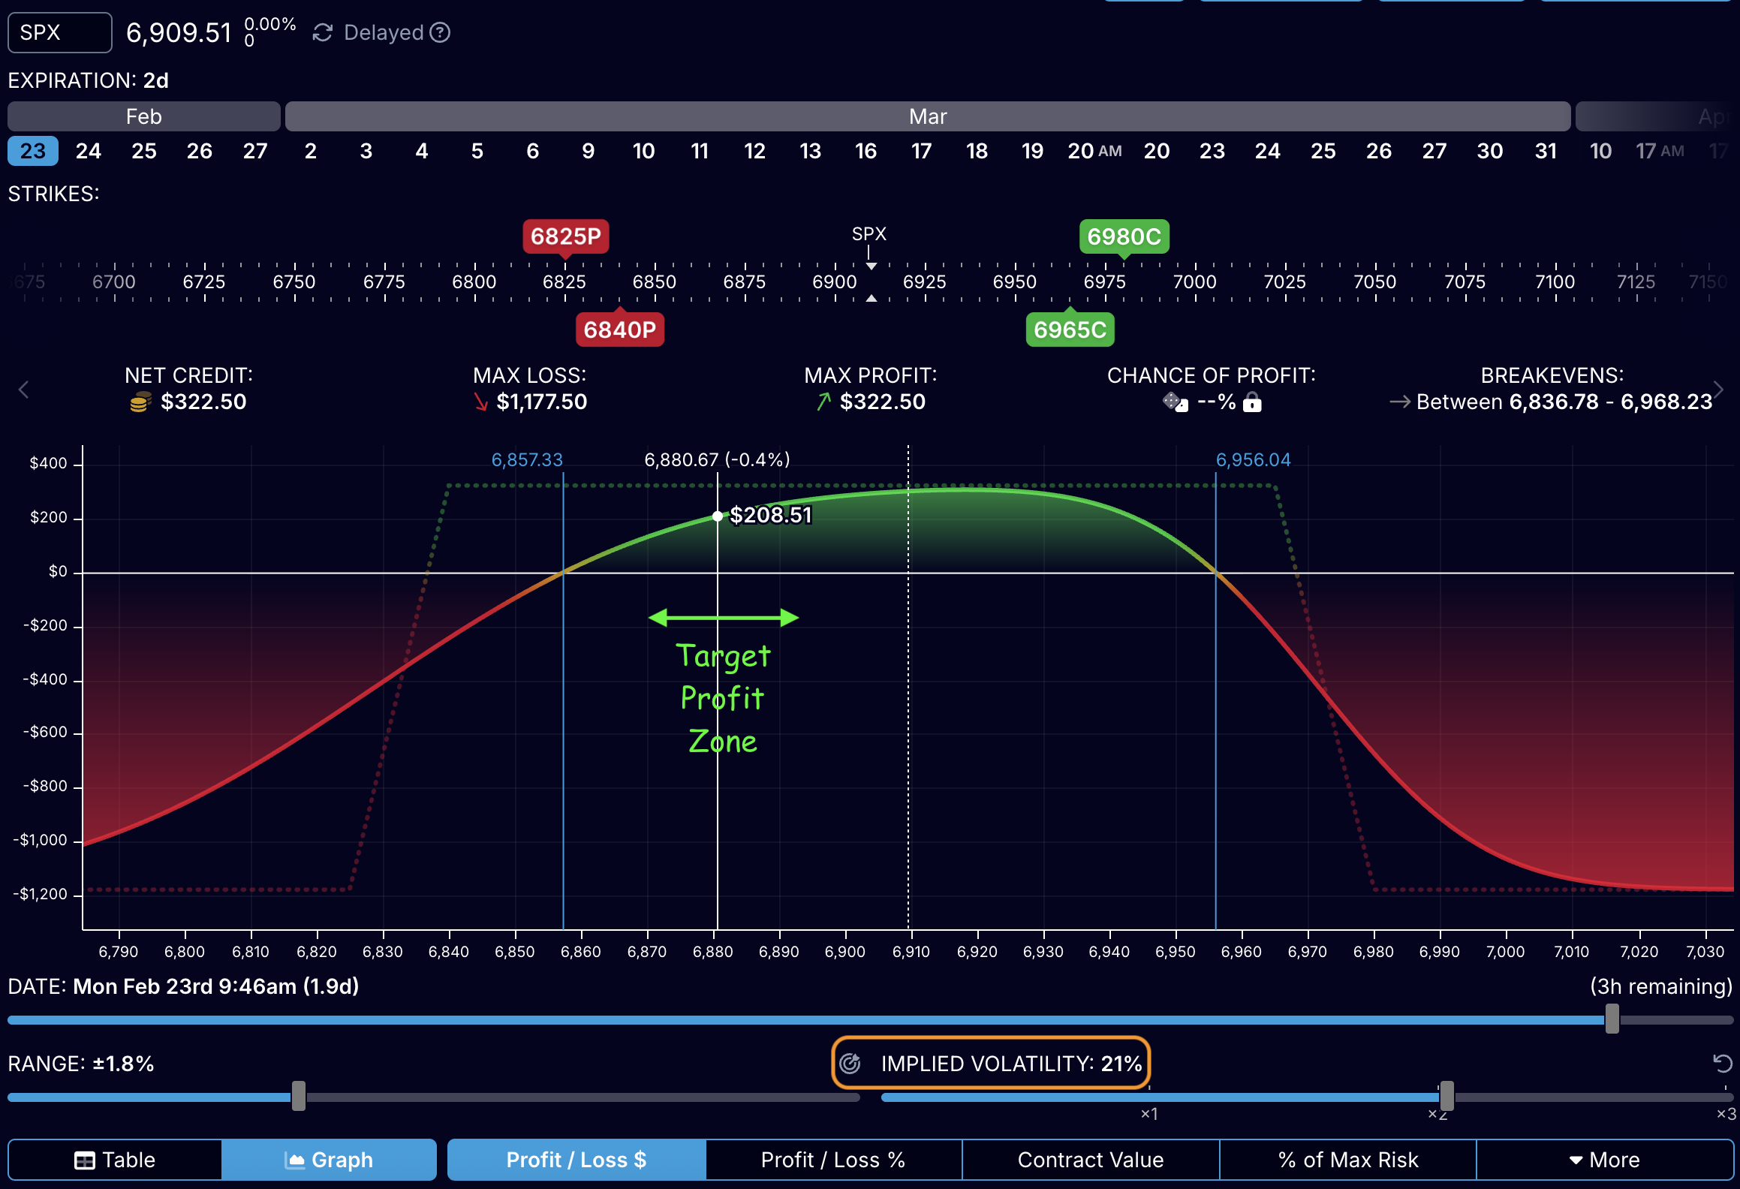The image size is (1740, 1189).
Task: Toggle the lock on Chance of Profit
Action: tap(1252, 403)
